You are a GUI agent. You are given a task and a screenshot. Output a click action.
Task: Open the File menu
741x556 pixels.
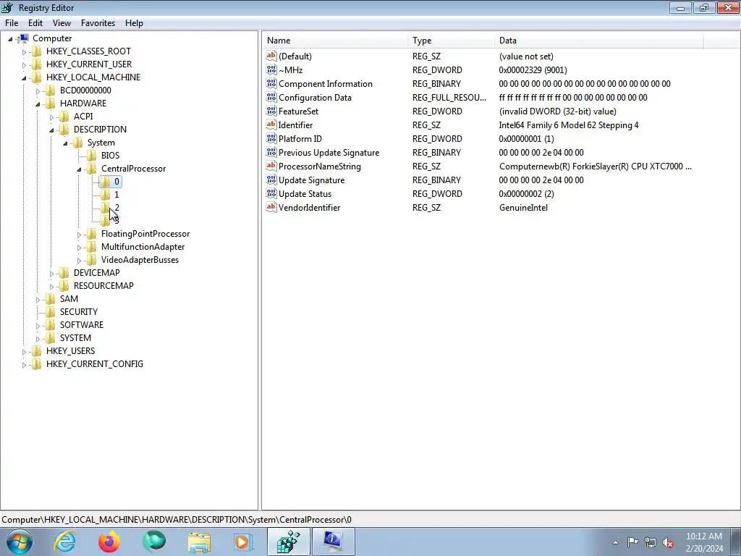(12, 22)
